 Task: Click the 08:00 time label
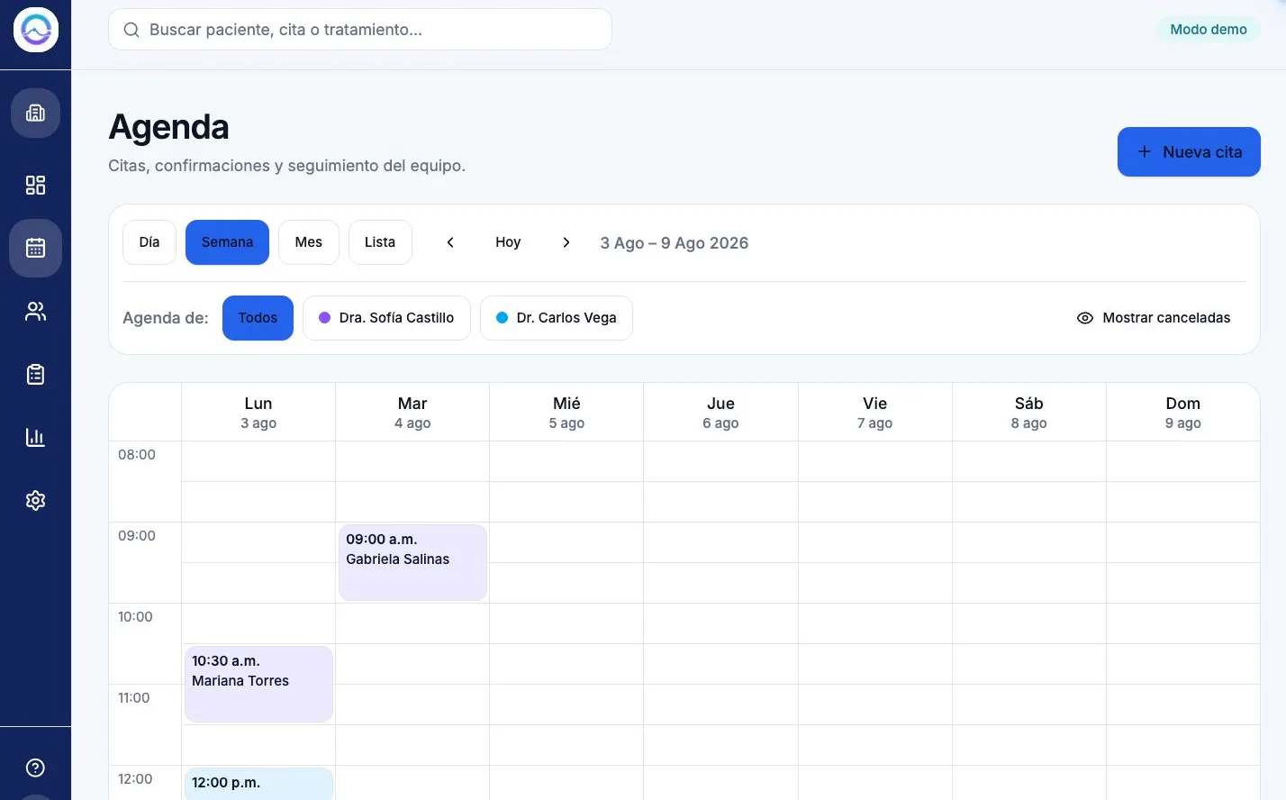(x=137, y=455)
